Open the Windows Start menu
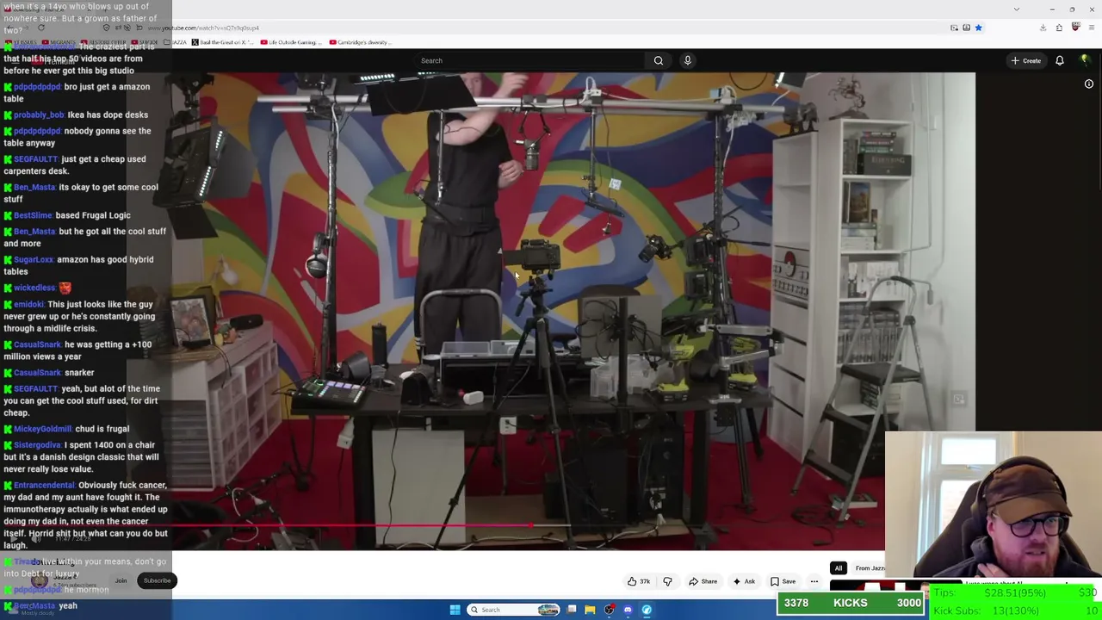Viewport: 1102px width, 620px height. point(455,610)
